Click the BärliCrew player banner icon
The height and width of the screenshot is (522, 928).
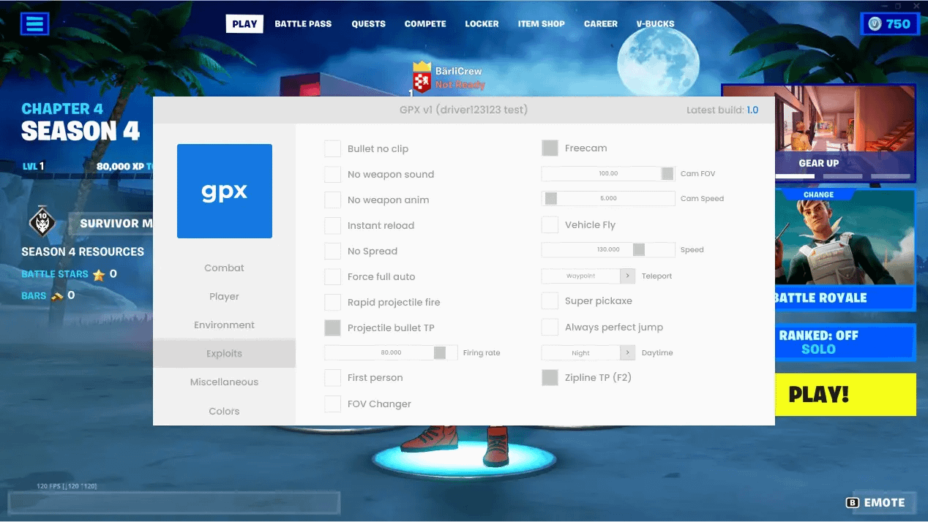click(x=422, y=77)
